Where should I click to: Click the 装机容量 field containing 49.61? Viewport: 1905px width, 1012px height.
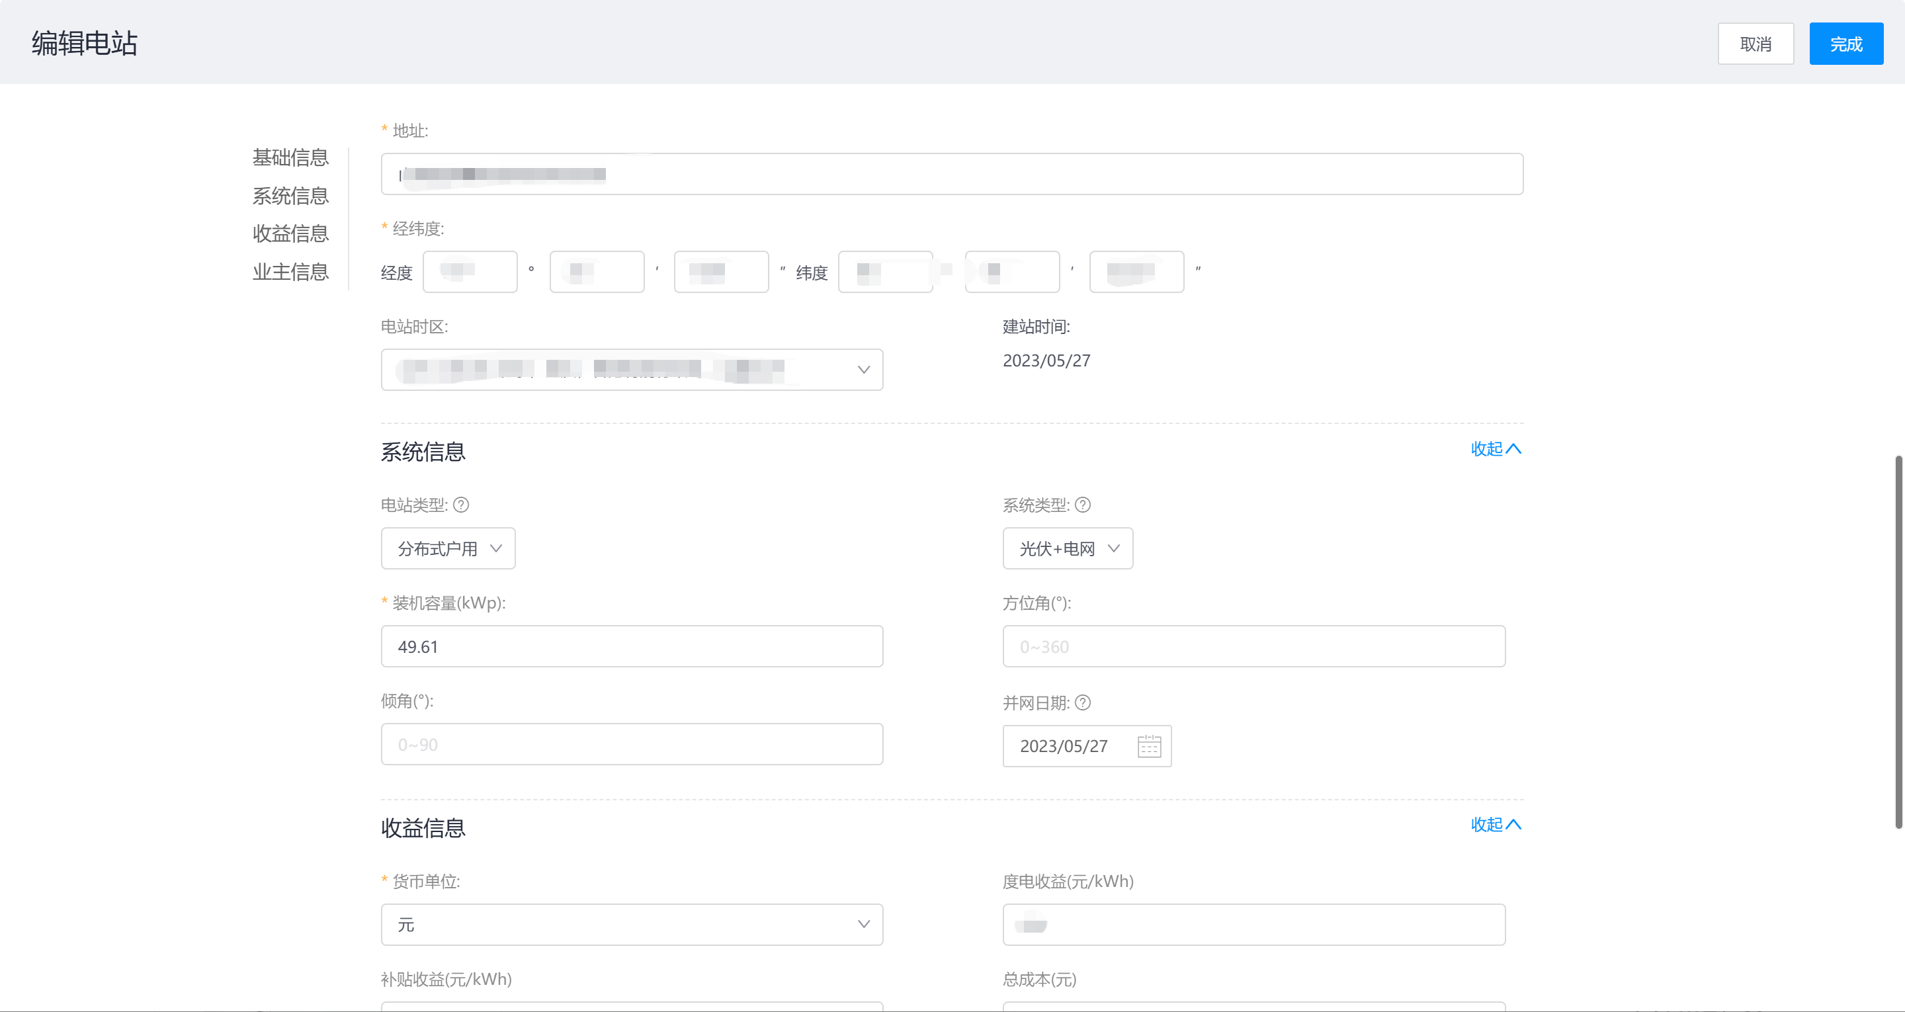tap(632, 647)
